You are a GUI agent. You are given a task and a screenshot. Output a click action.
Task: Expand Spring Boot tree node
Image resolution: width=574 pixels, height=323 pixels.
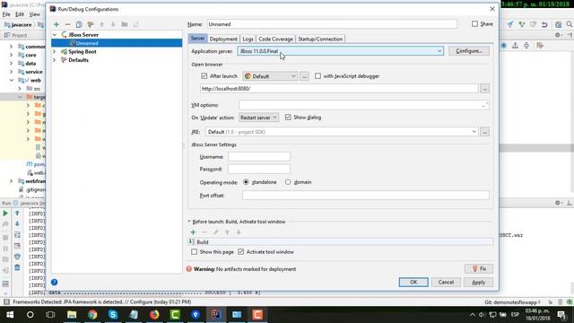55,52
